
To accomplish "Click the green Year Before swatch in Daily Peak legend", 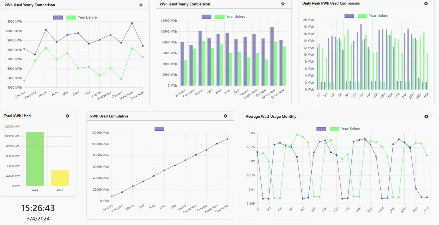I will [362, 15].
